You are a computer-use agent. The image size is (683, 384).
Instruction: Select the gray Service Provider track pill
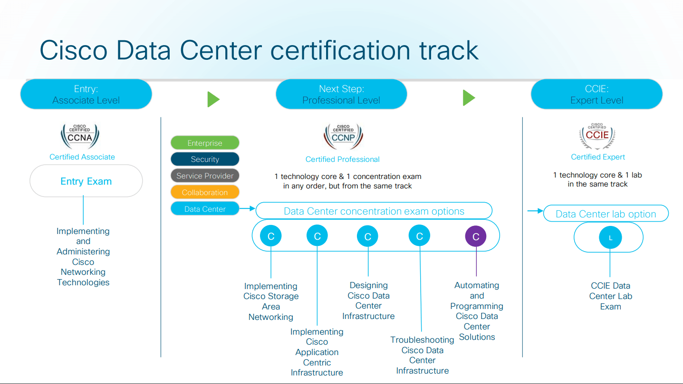(x=205, y=176)
